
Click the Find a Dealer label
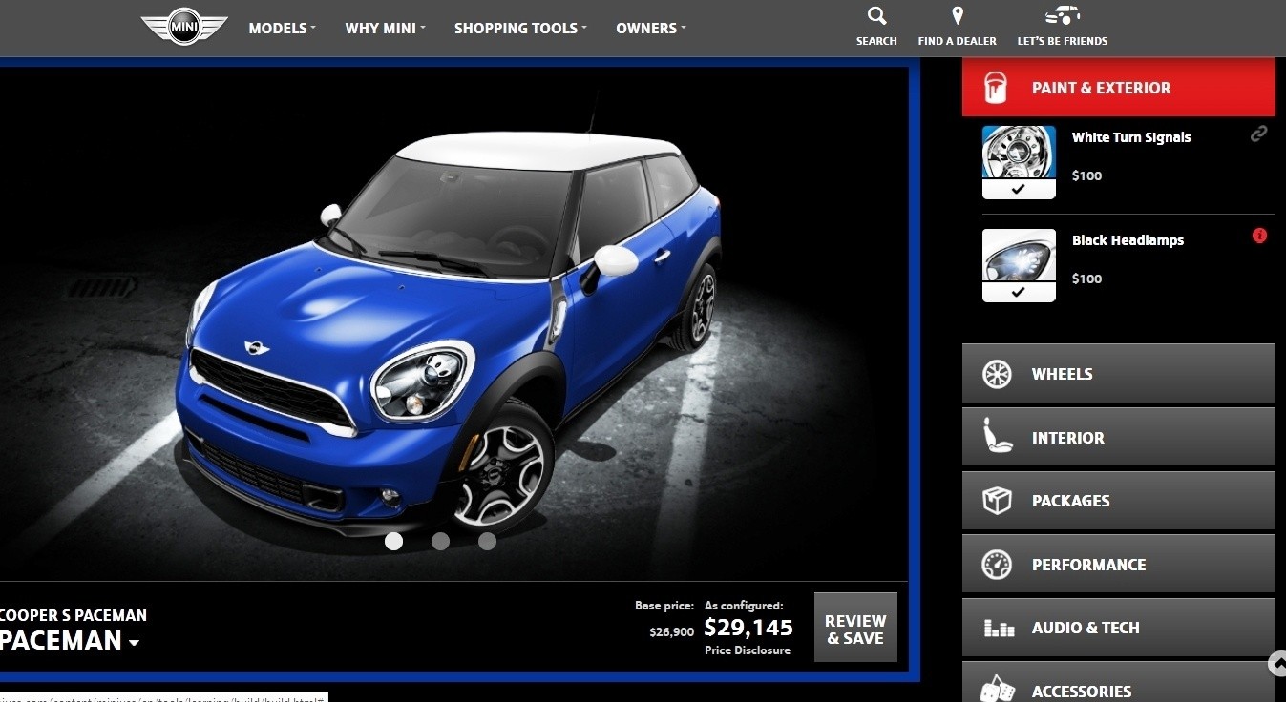(x=958, y=41)
